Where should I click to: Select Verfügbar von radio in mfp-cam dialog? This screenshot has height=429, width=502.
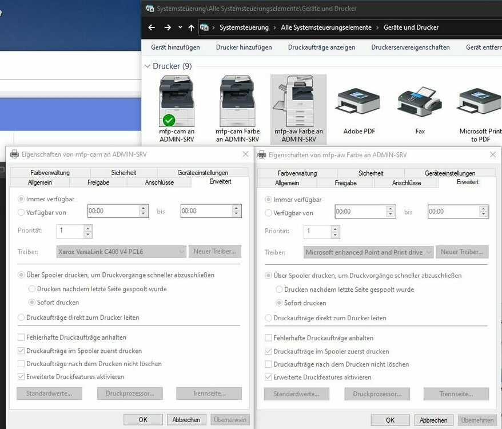[x=22, y=213]
